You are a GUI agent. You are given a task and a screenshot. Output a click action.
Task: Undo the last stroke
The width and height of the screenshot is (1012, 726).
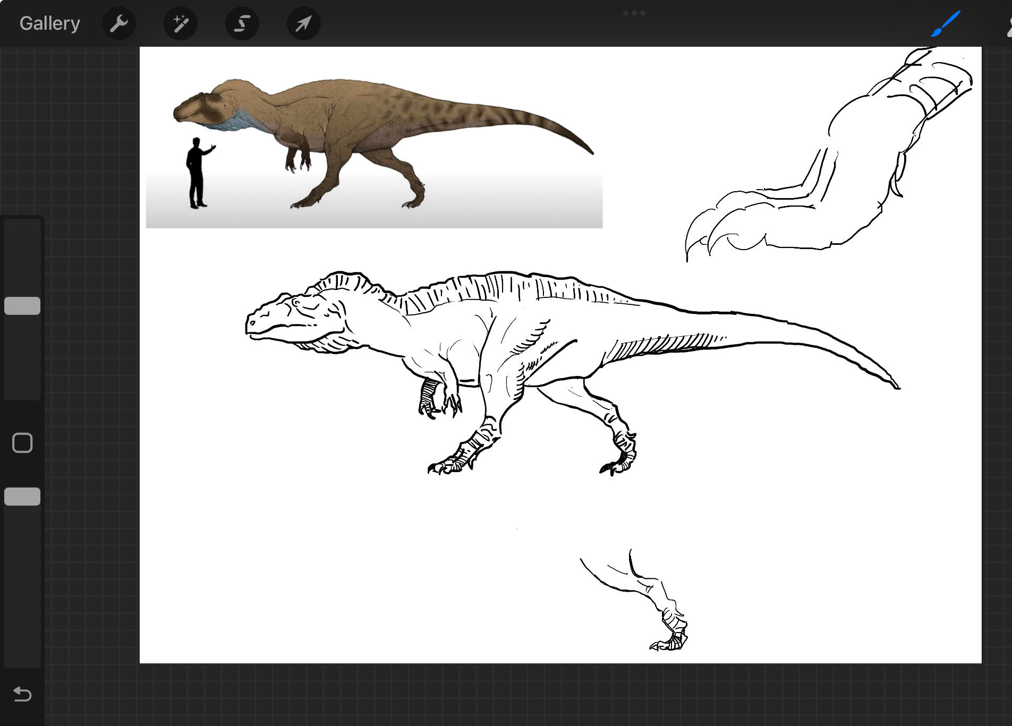(x=22, y=694)
